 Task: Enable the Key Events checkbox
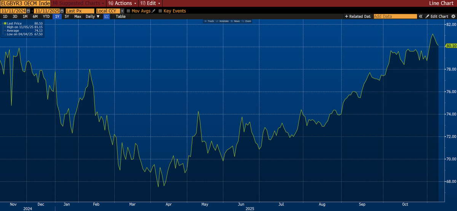click(160, 11)
